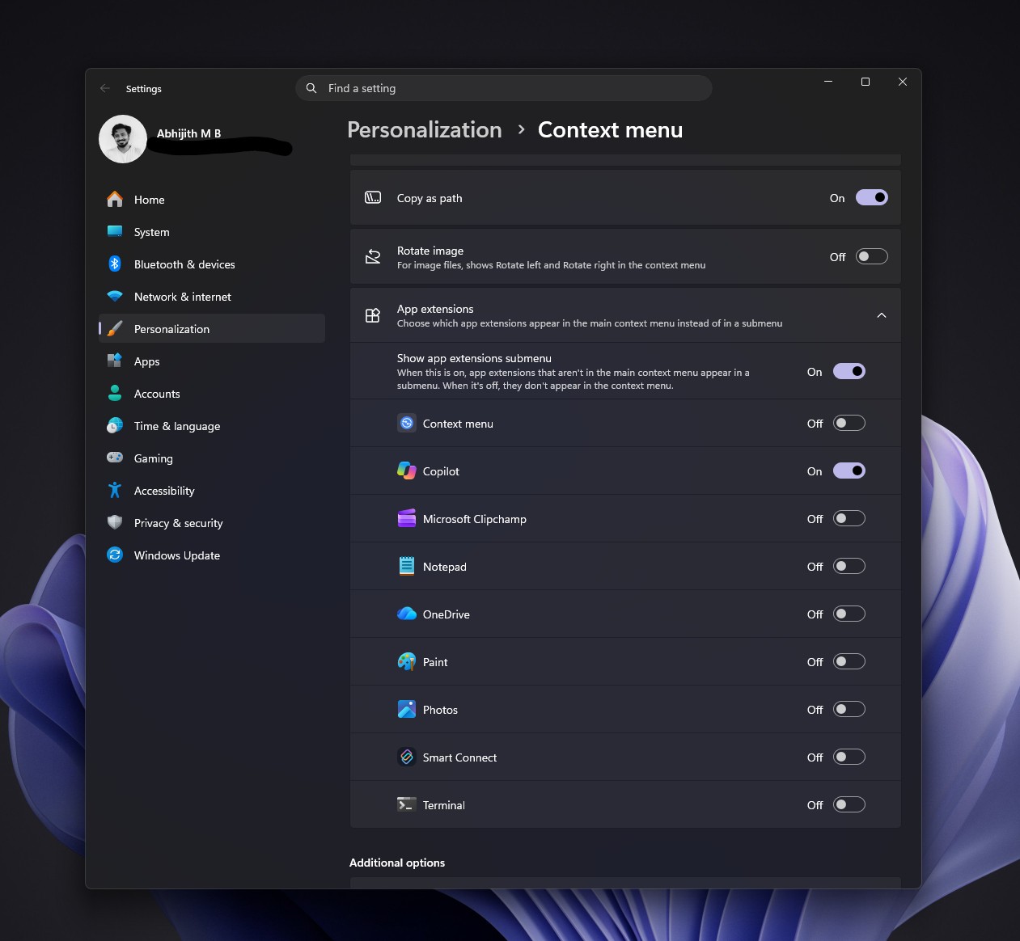The image size is (1020, 941).
Task: Click the Network wifi icon
Action: (115, 296)
